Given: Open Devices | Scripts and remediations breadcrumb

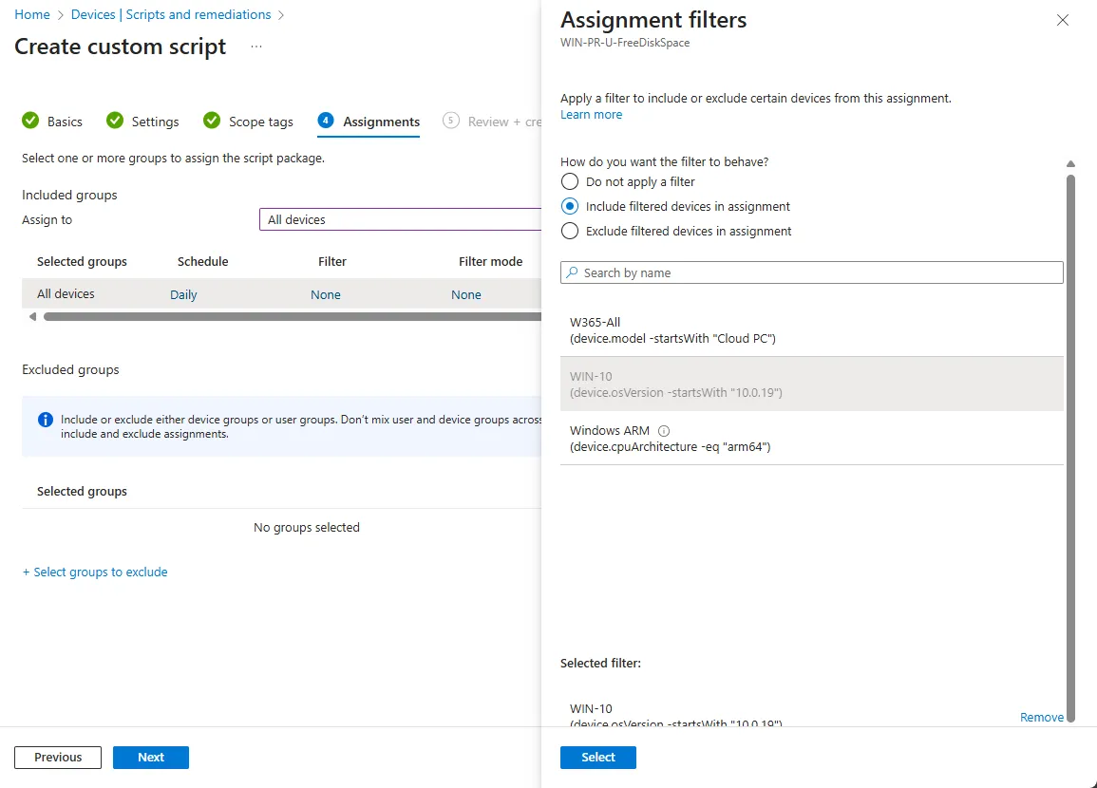Looking at the screenshot, I should pyautogui.click(x=171, y=14).
